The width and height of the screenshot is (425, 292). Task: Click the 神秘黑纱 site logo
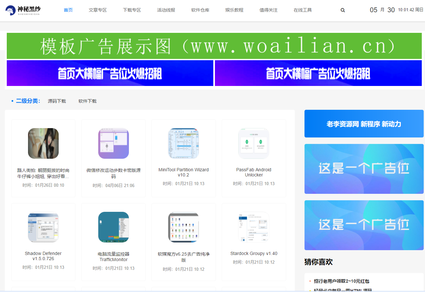coord(23,10)
